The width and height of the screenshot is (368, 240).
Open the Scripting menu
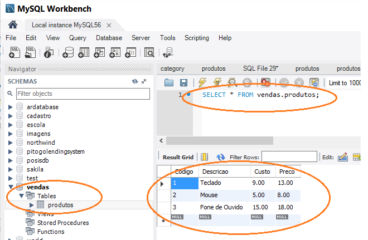click(x=197, y=38)
